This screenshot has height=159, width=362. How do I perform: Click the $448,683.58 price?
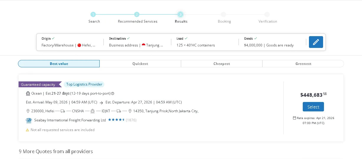(313, 95)
